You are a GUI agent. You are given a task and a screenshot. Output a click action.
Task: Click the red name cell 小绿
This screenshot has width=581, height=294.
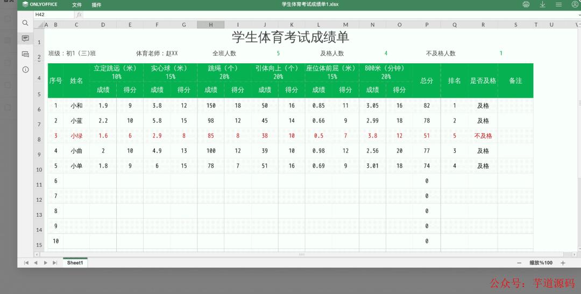point(76,136)
